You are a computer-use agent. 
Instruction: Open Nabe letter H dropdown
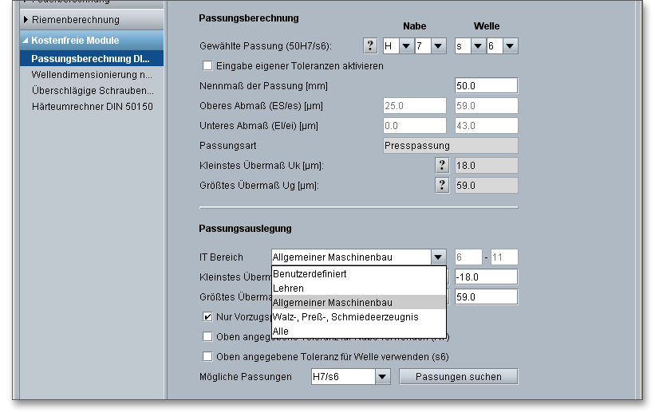coord(406,46)
